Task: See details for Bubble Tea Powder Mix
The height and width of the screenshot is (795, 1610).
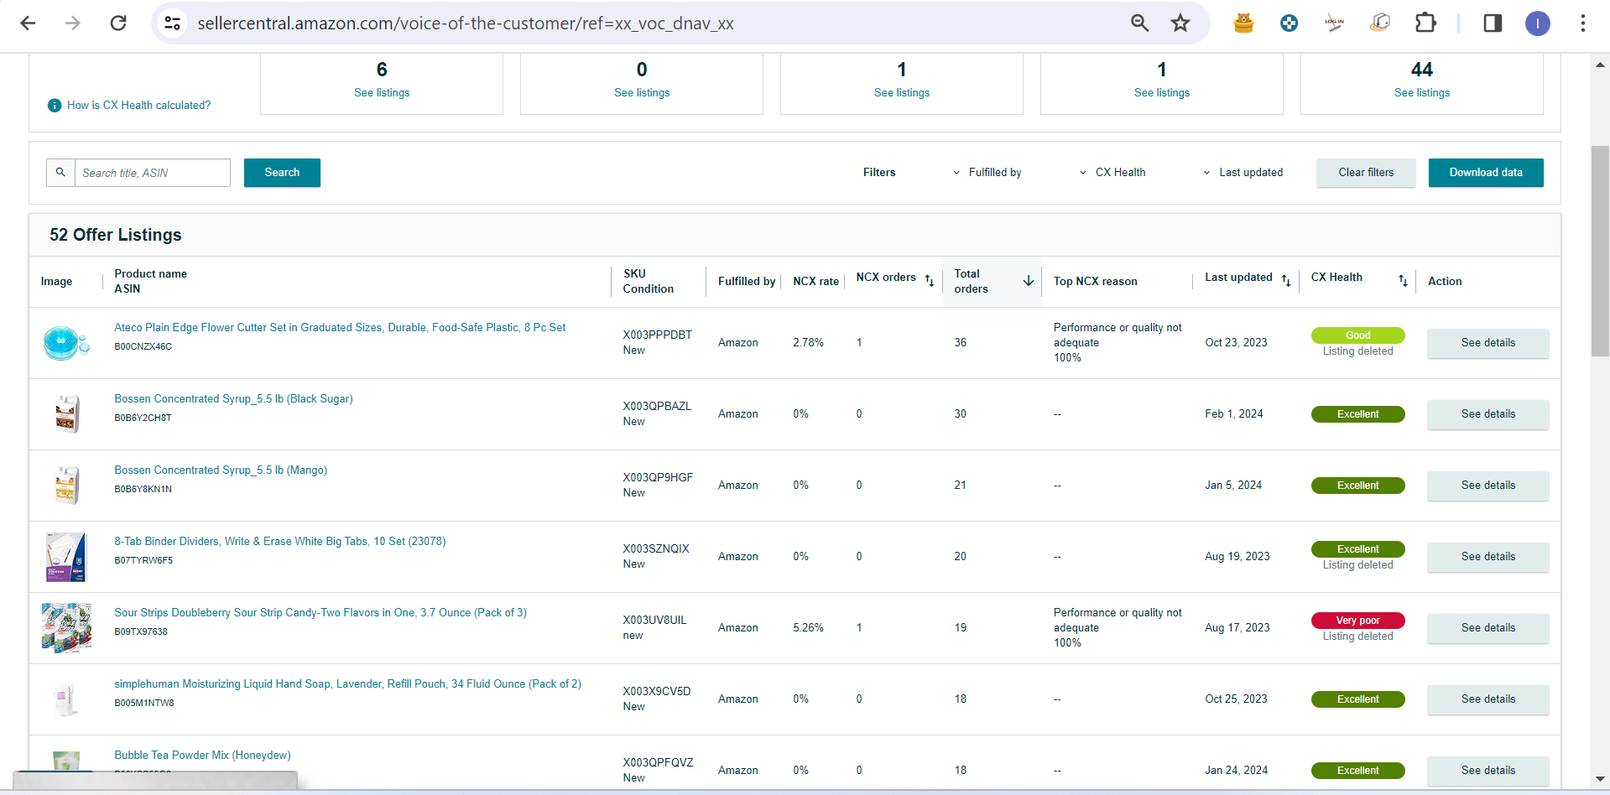Action: [x=1488, y=771]
